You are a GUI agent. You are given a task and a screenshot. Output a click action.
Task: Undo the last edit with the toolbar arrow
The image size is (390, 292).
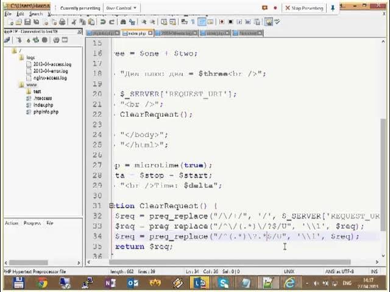click(103, 22)
